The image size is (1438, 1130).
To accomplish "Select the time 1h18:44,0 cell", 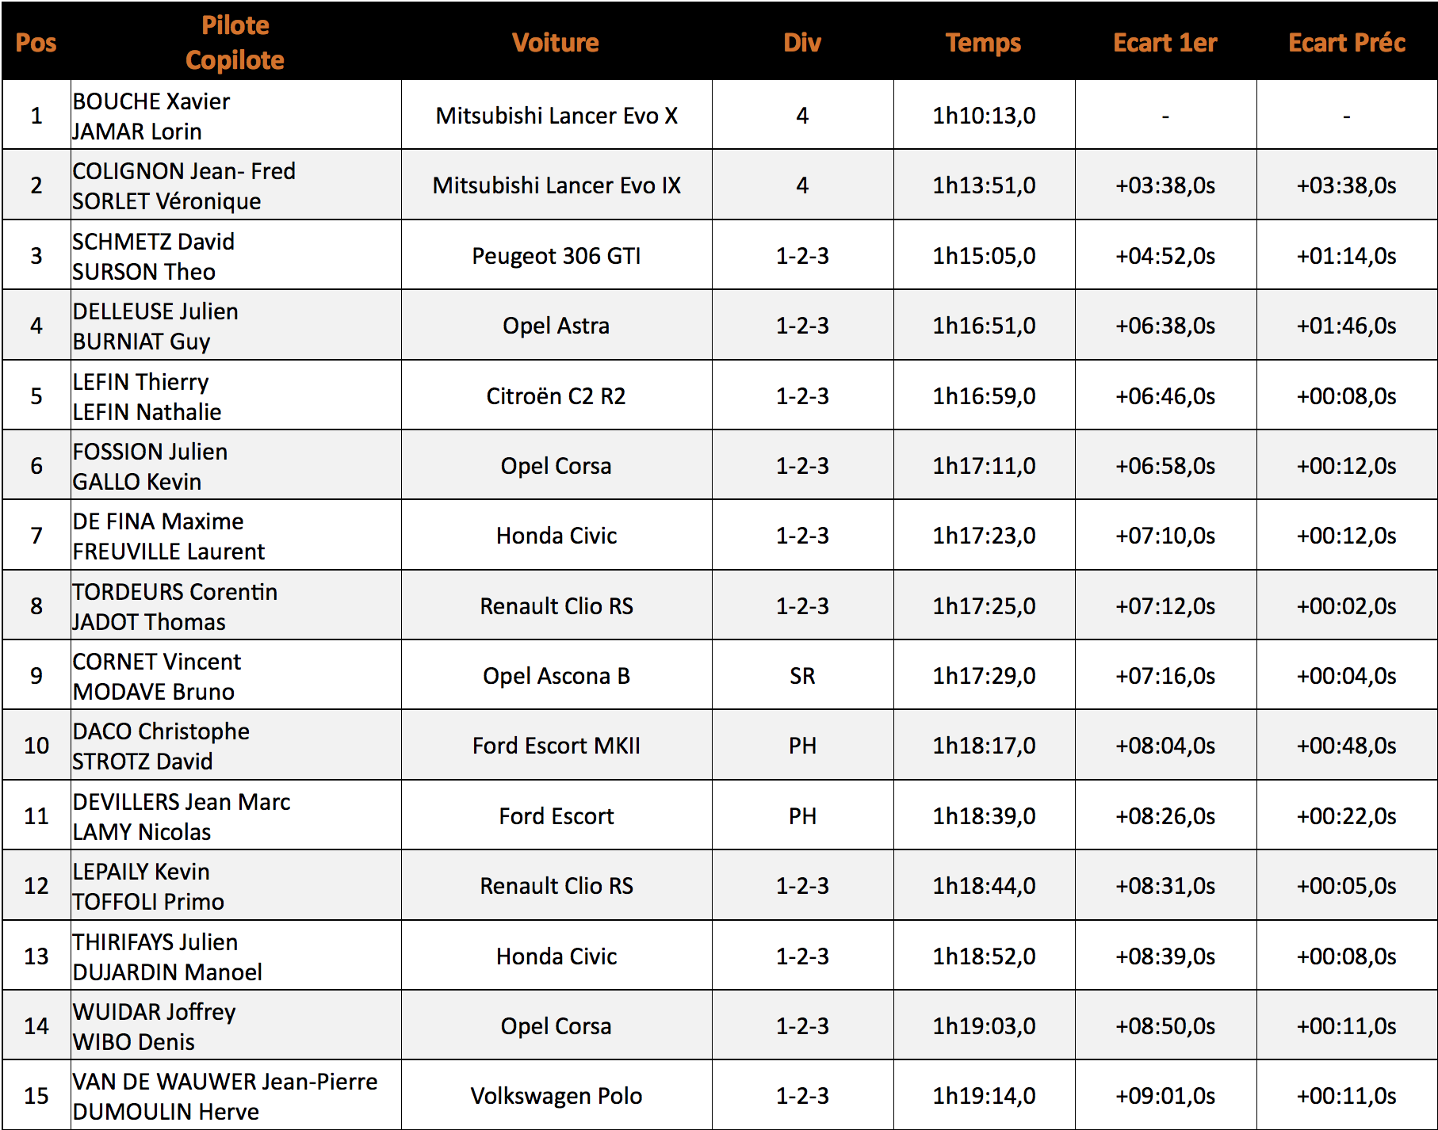I will coord(984,885).
